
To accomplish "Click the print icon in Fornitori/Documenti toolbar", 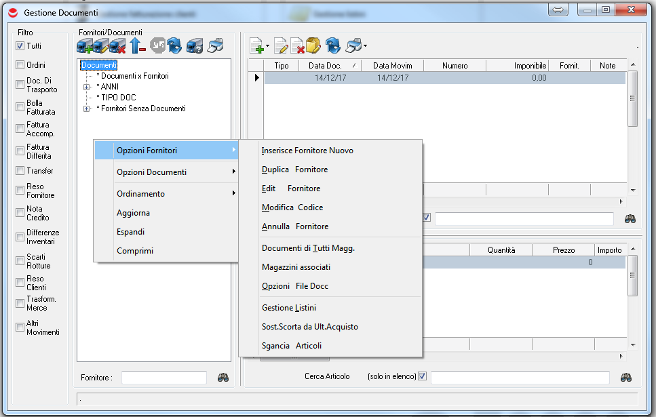I will click(215, 46).
